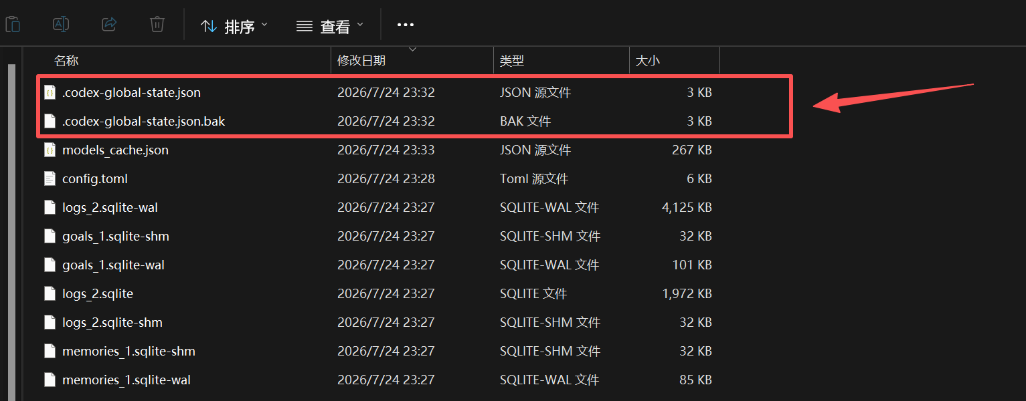Image resolution: width=1026 pixels, height=401 pixels.
Task: Click the logs_2.sqlite-shm file icon
Action: [x=50, y=322]
